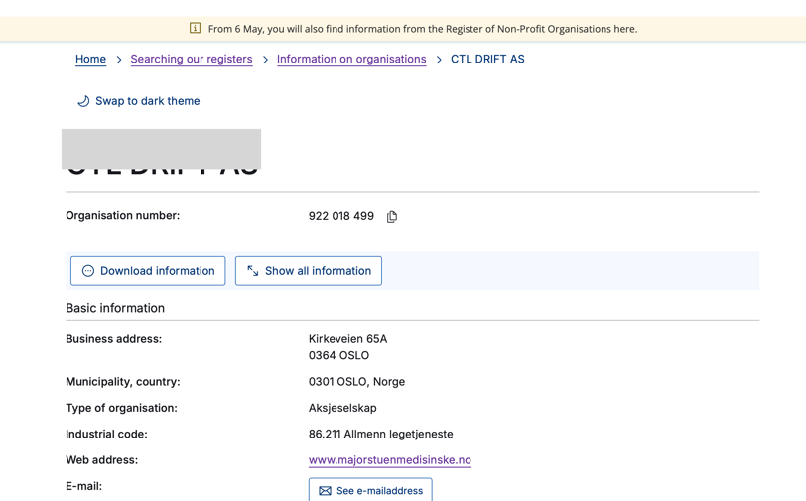Visit www.majorstuenmedisinske.no link
Viewport: 806px width, 501px height.
pos(390,460)
